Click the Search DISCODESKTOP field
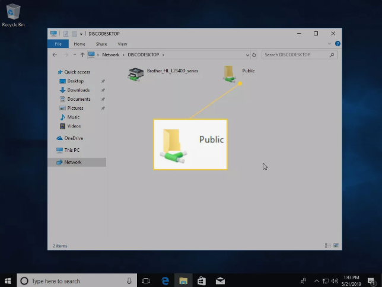382x287 pixels. pyautogui.click(x=300, y=55)
